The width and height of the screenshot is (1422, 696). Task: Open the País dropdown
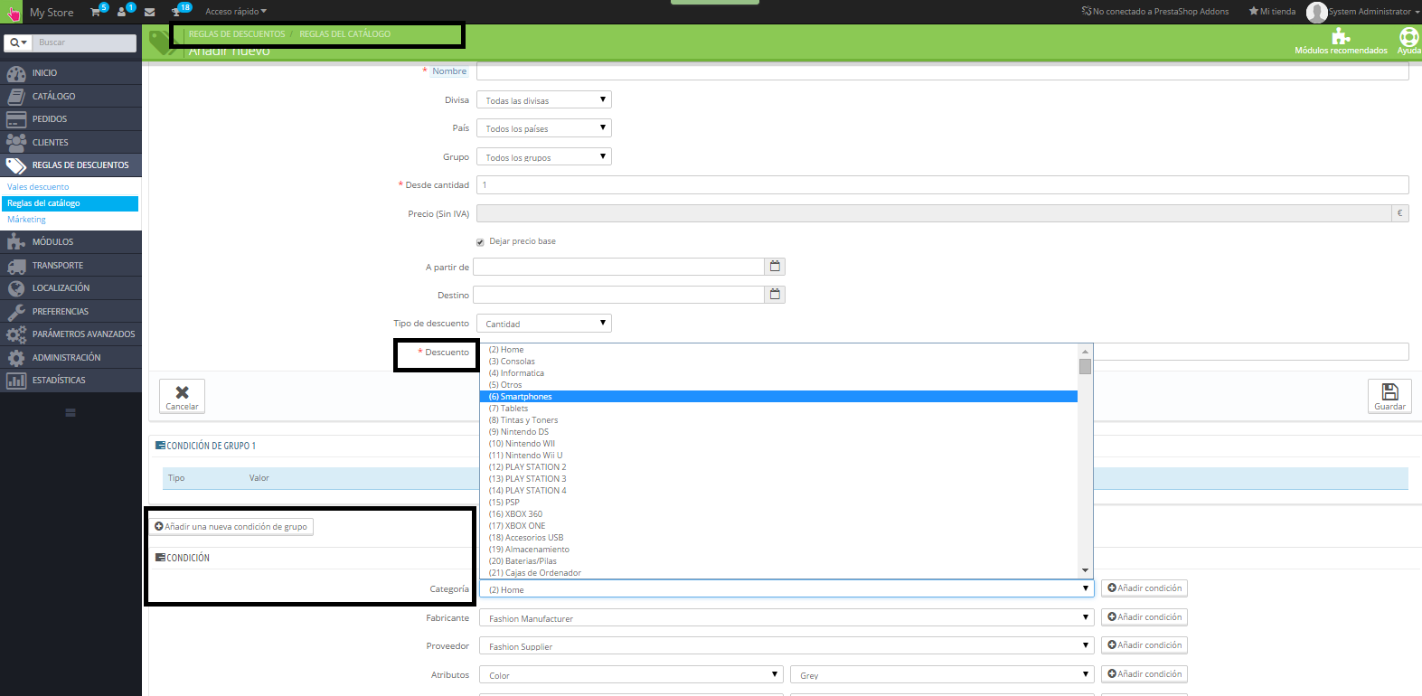pos(543,128)
